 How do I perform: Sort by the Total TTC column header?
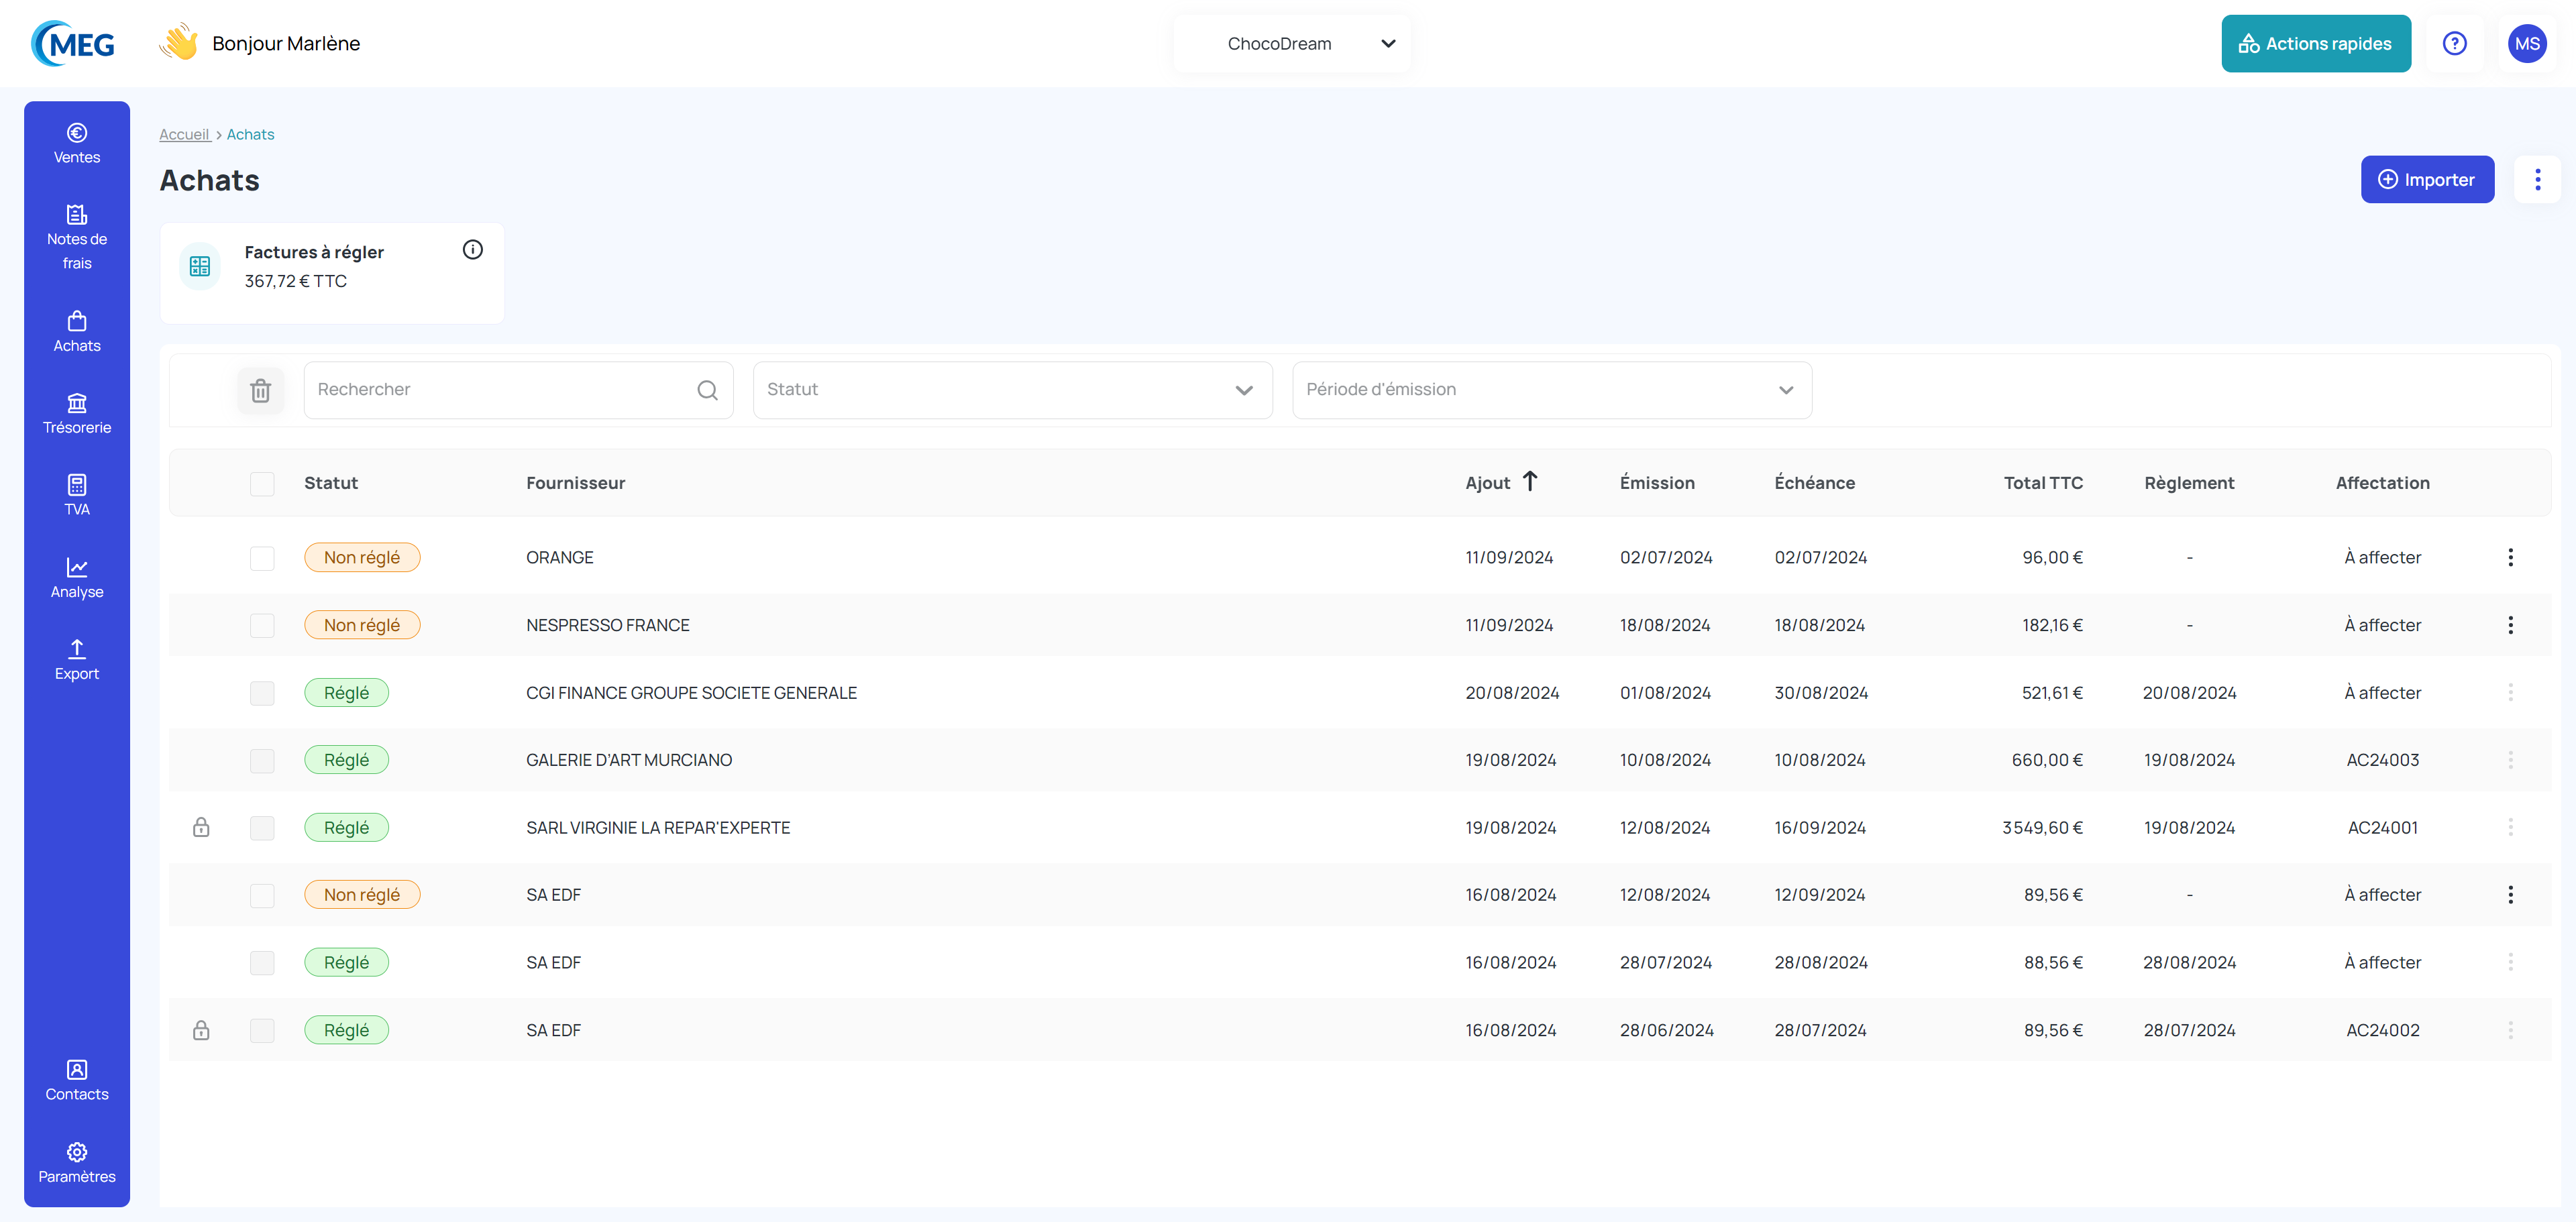click(x=2043, y=483)
